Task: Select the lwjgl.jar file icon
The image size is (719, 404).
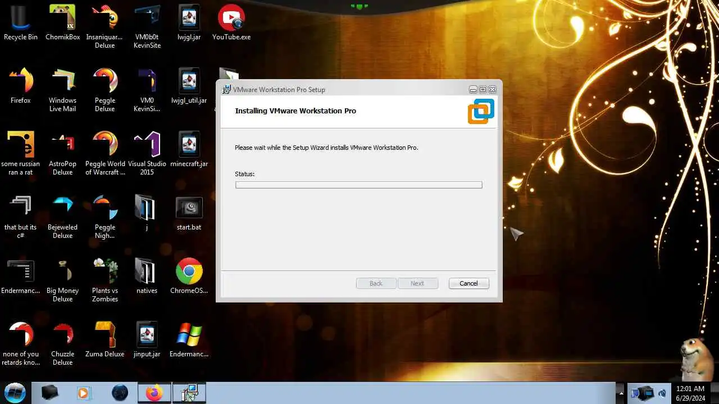Action: pyautogui.click(x=189, y=22)
